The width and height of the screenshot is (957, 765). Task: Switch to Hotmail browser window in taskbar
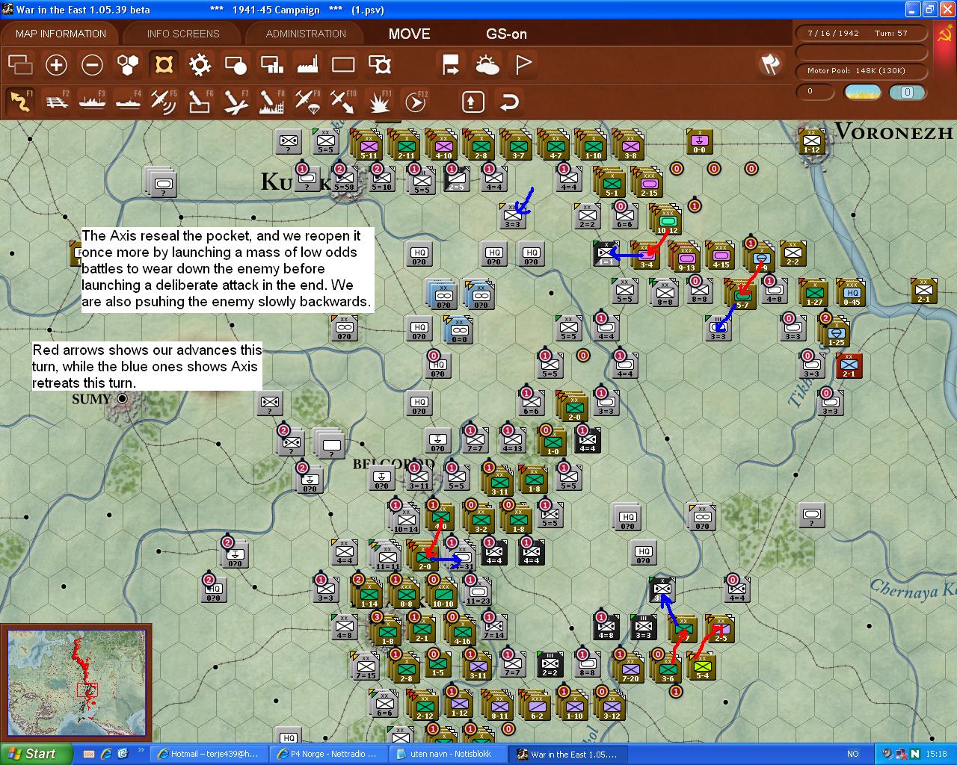pos(208,754)
